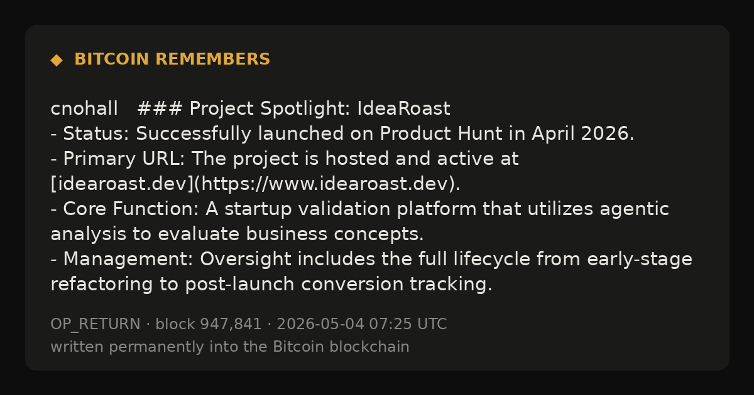This screenshot has width=754, height=395.
Task: Click the Management label
Action: [x=129, y=260]
